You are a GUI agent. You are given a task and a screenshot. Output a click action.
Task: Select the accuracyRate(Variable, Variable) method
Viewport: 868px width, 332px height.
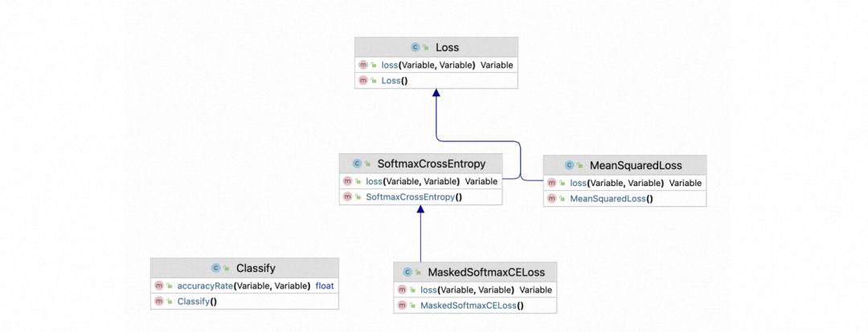tap(244, 285)
